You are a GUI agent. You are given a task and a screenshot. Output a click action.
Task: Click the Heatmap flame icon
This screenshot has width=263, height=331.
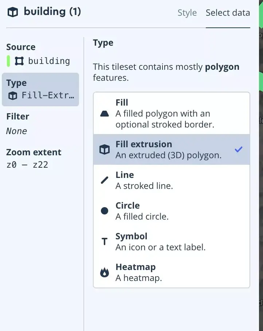[x=105, y=273]
